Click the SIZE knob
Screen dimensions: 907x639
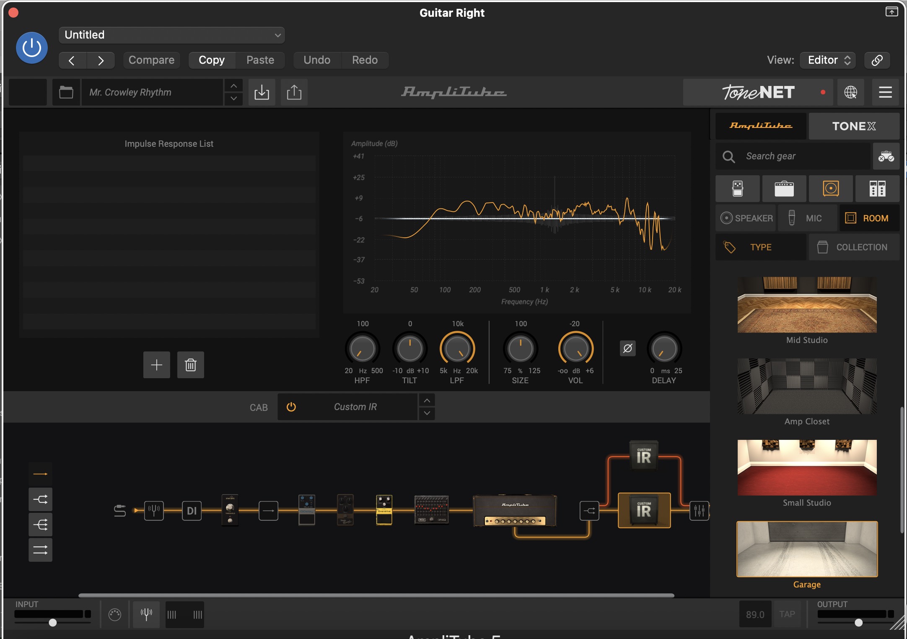pyautogui.click(x=521, y=349)
